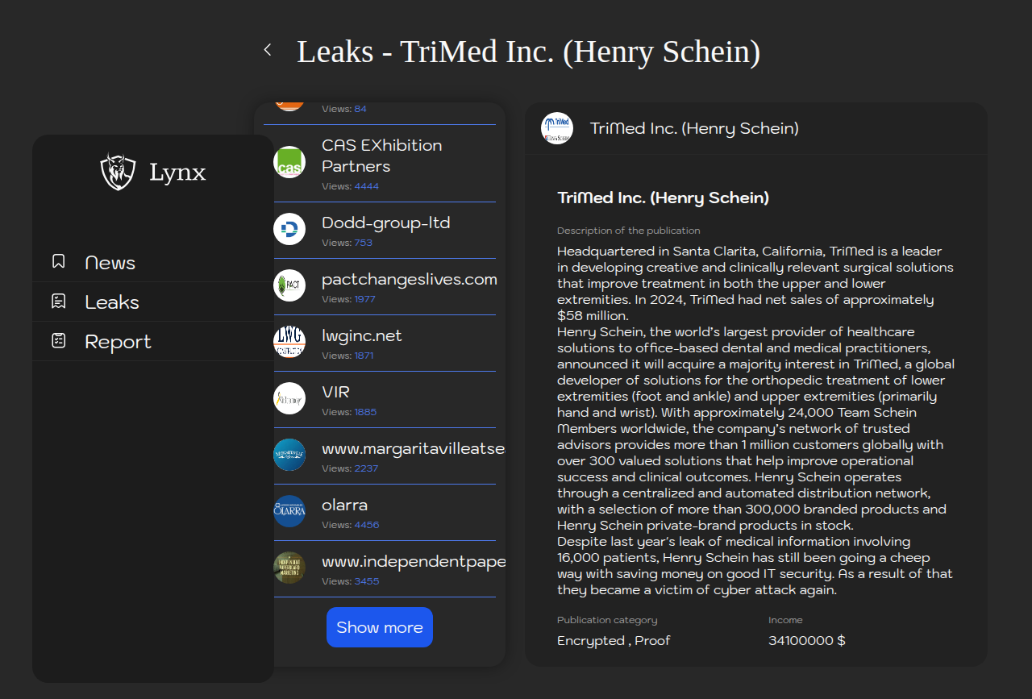Click the TriMed logo in detail header
1032x699 pixels.
557,128
